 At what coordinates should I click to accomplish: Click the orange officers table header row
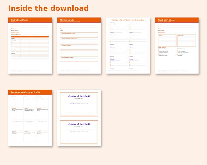pos(30,37)
